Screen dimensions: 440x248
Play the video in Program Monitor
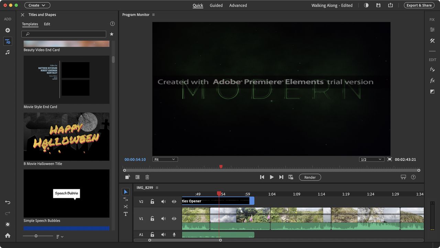(272, 177)
